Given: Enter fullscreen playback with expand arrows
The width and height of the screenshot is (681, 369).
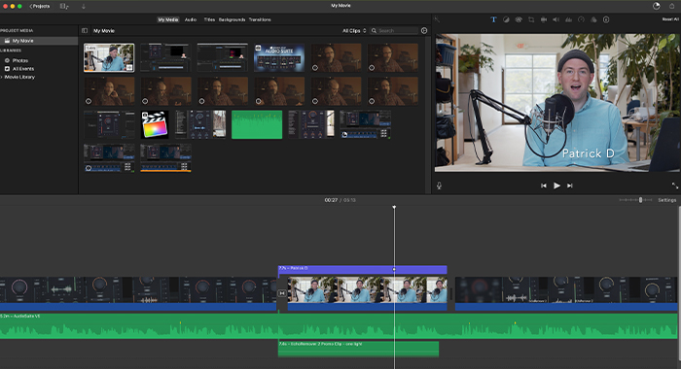Looking at the screenshot, I should 674,185.
